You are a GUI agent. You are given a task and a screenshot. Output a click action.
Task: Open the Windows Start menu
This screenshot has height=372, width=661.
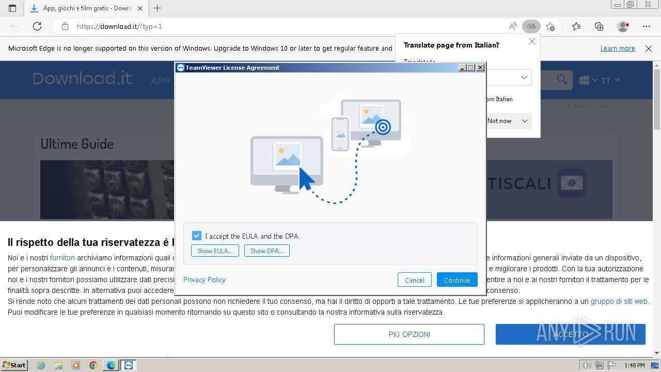coord(14,365)
